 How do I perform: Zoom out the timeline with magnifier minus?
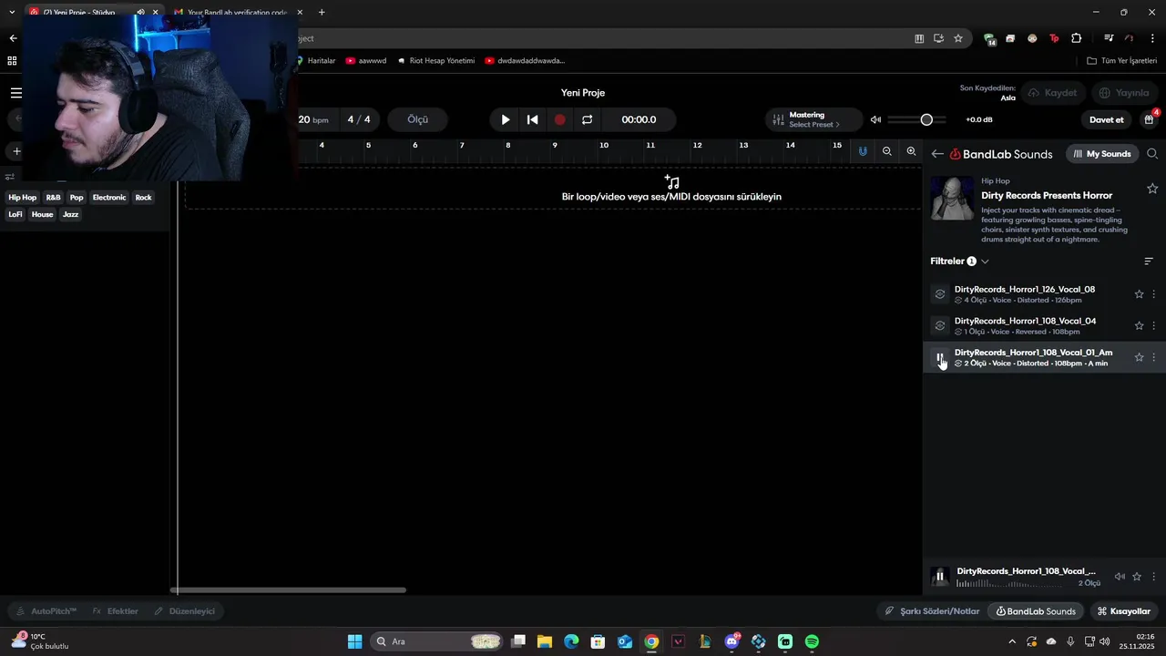coord(887,151)
